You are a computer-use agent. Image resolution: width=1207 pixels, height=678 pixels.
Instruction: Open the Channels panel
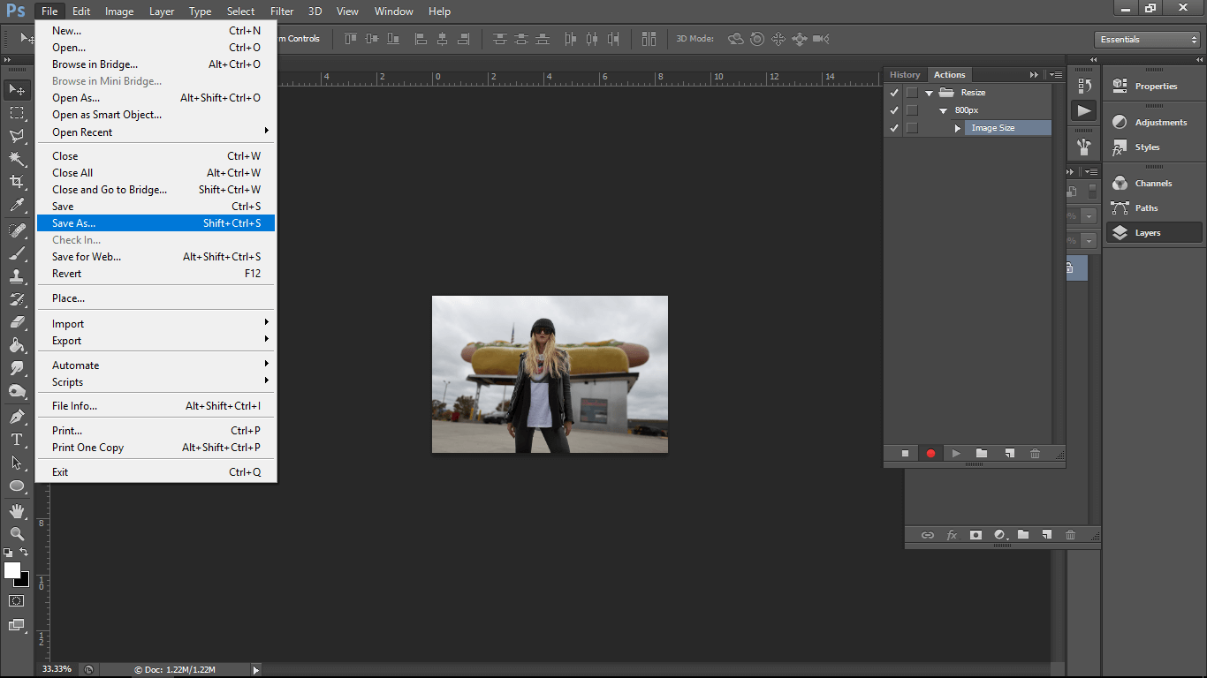1155,183
